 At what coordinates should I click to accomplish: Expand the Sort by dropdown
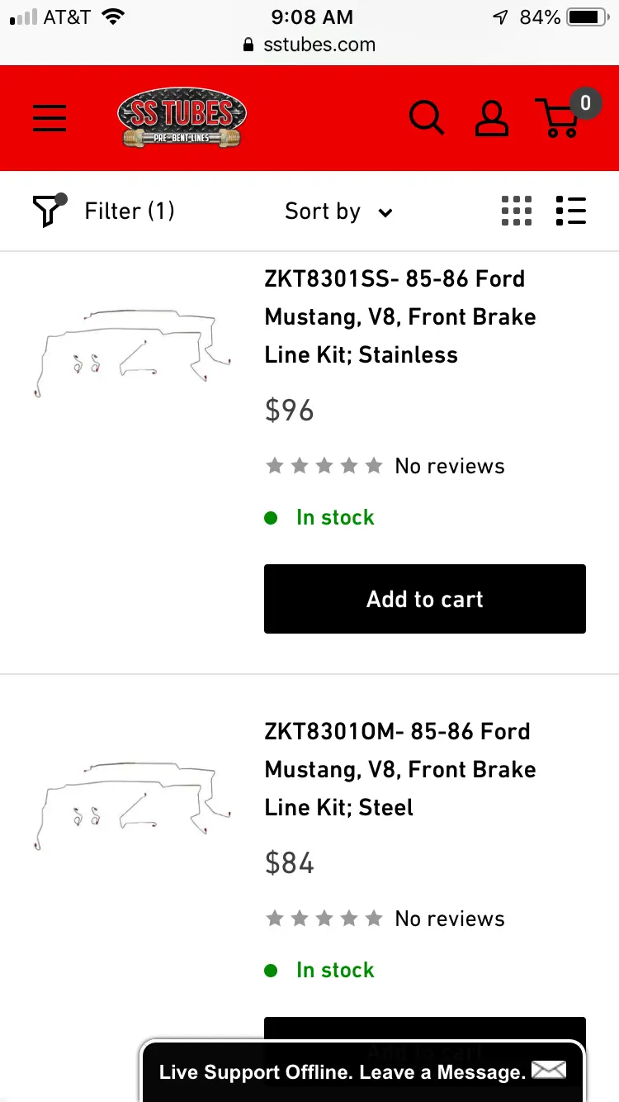338,211
